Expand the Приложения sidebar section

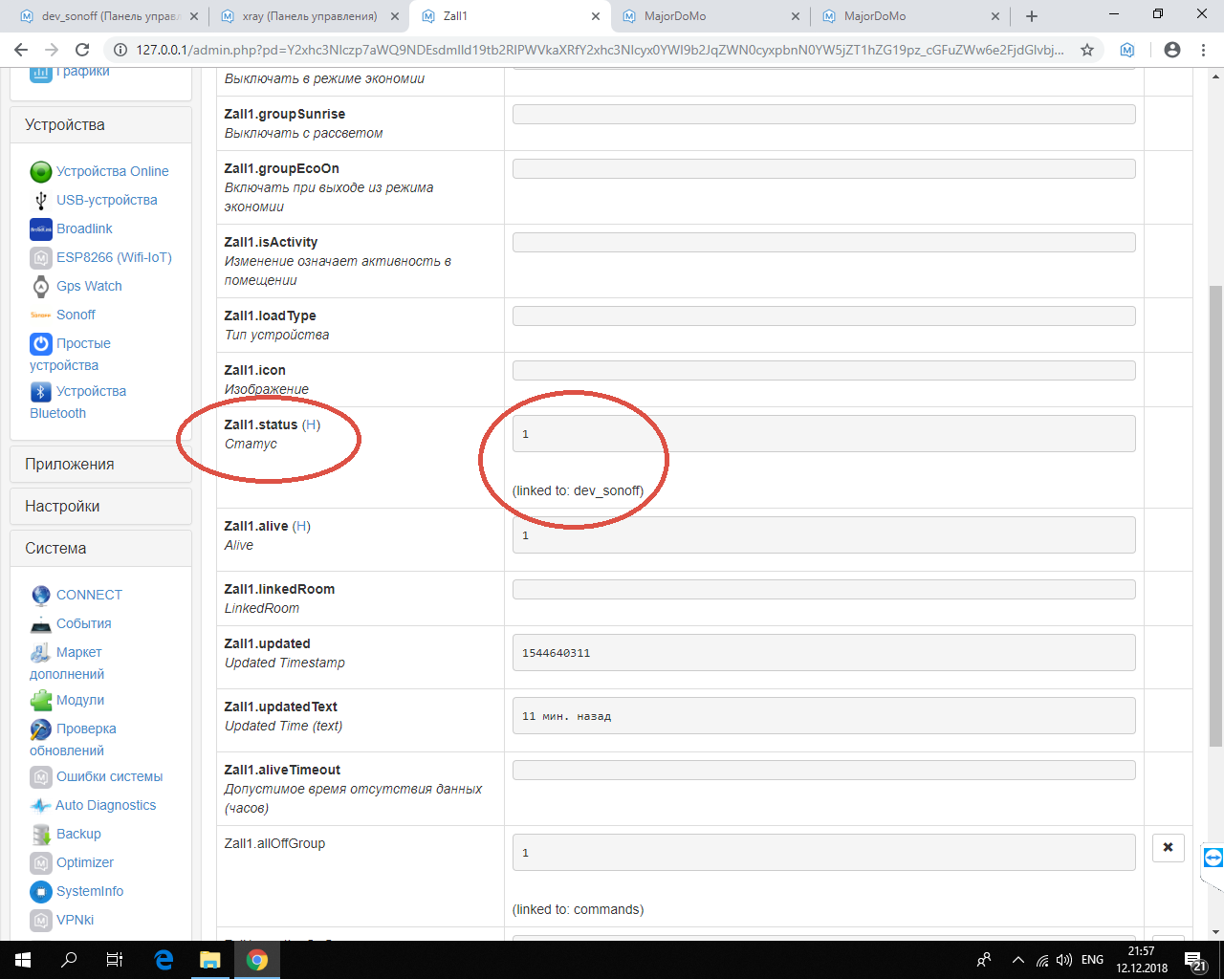[x=100, y=465]
